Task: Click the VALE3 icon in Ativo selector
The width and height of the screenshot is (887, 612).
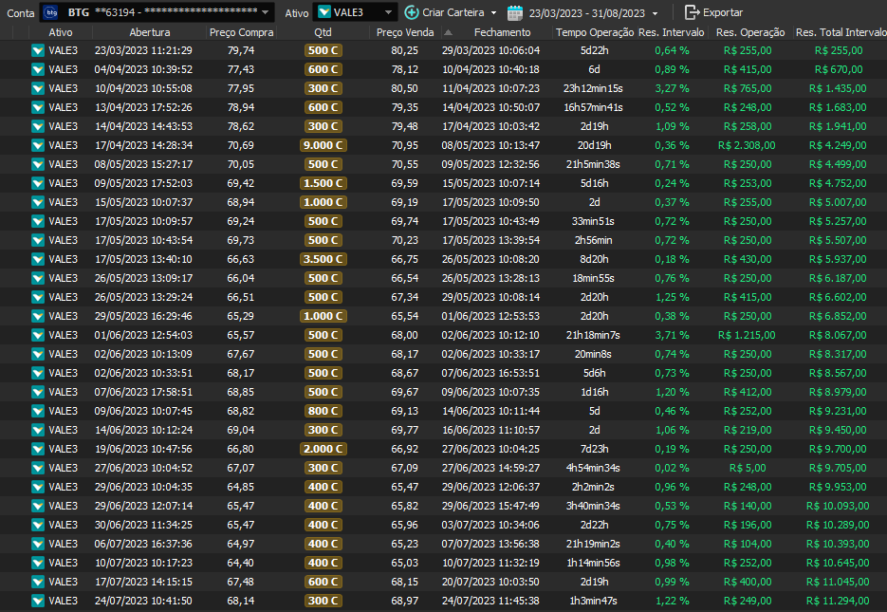Action: (x=324, y=12)
